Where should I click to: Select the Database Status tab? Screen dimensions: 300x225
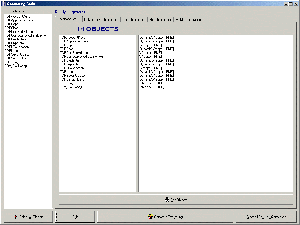69,19
